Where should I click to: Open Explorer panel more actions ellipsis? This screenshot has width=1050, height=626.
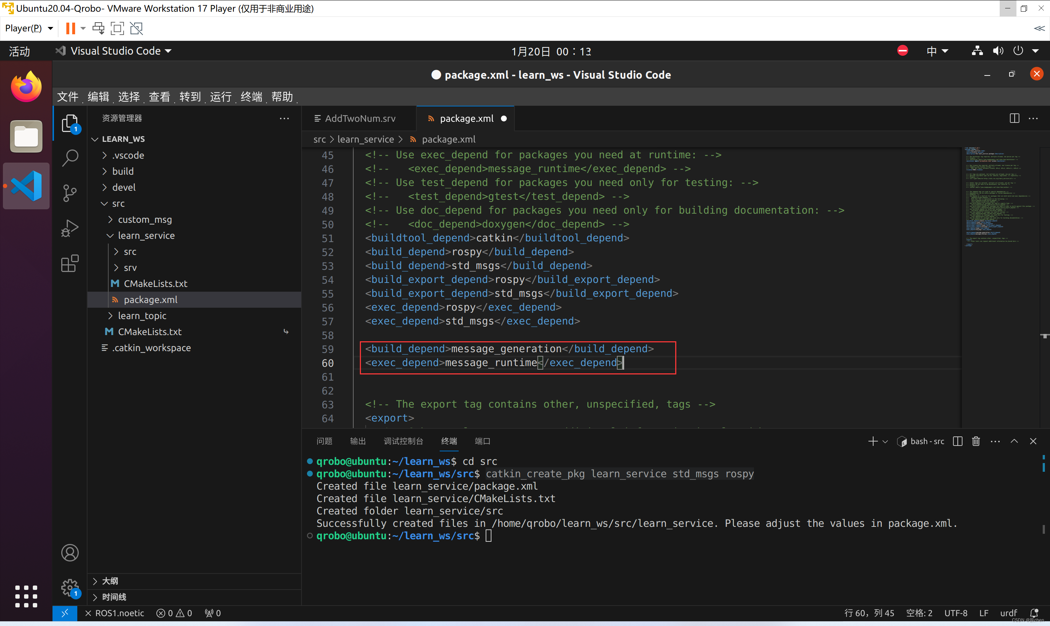pos(284,118)
